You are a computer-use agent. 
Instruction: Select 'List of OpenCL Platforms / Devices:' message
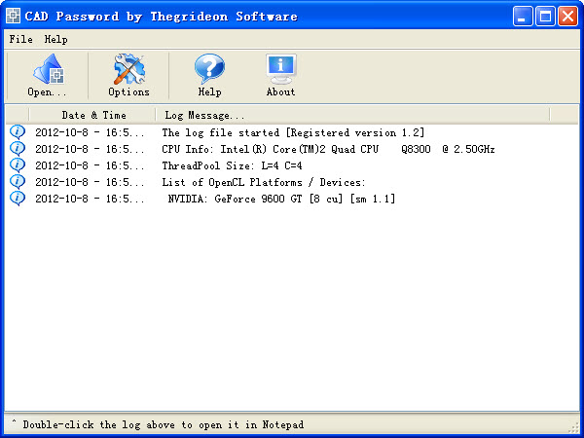[x=264, y=182]
